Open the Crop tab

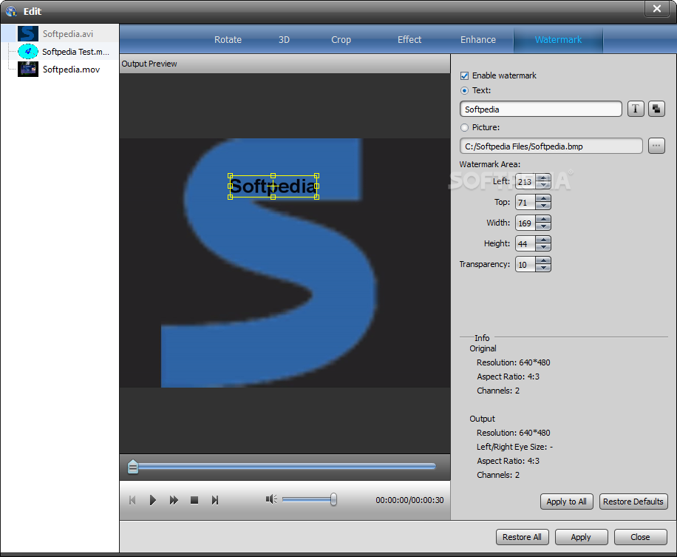click(x=341, y=40)
